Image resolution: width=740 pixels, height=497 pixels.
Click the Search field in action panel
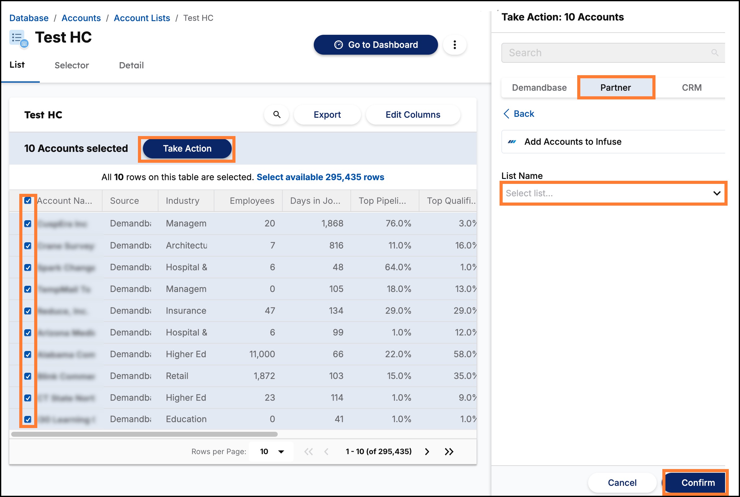(x=613, y=52)
